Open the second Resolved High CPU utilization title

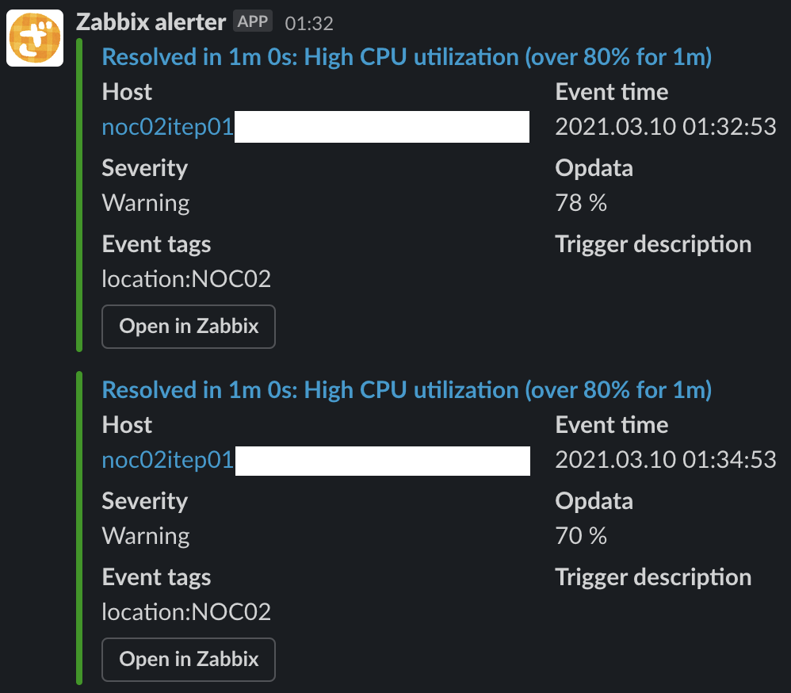tap(407, 389)
